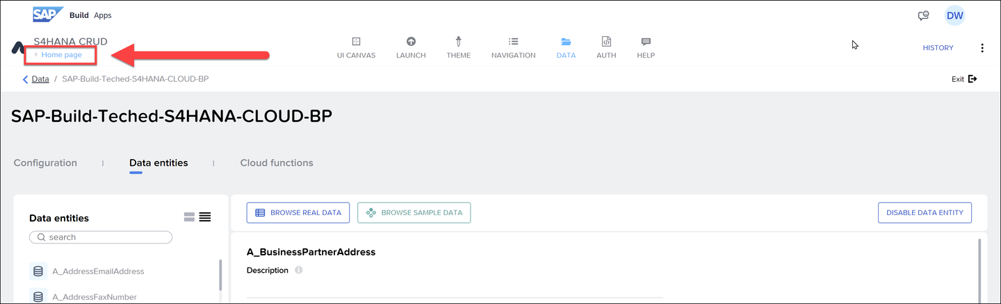
Task: Open the Help menu
Action: click(646, 48)
